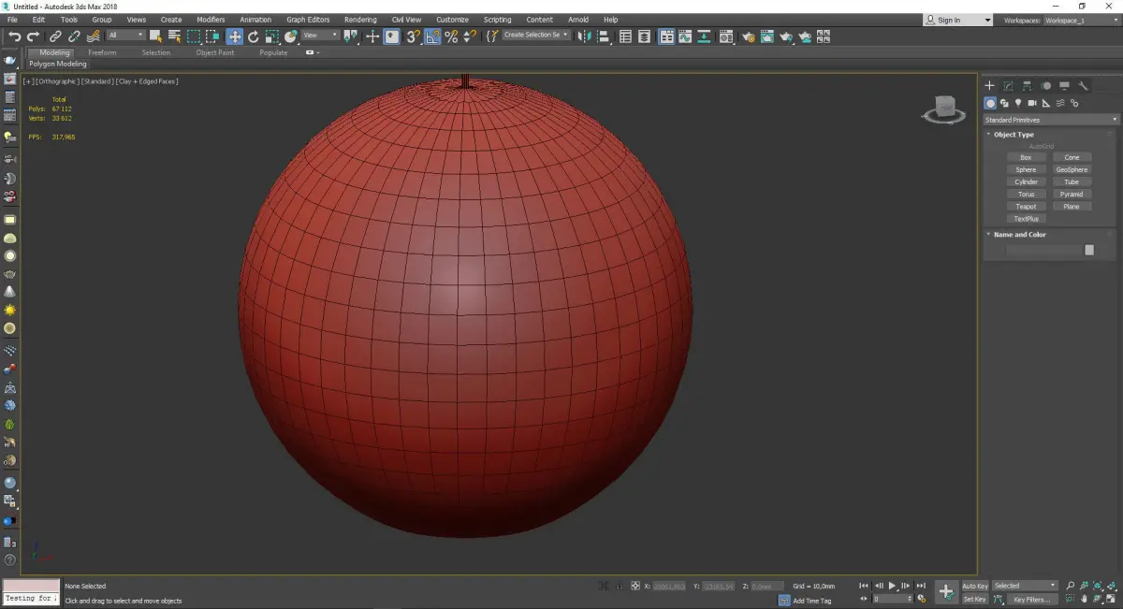
Task: Open the Layer Explorer icon
Action: (x=644, y=36)
